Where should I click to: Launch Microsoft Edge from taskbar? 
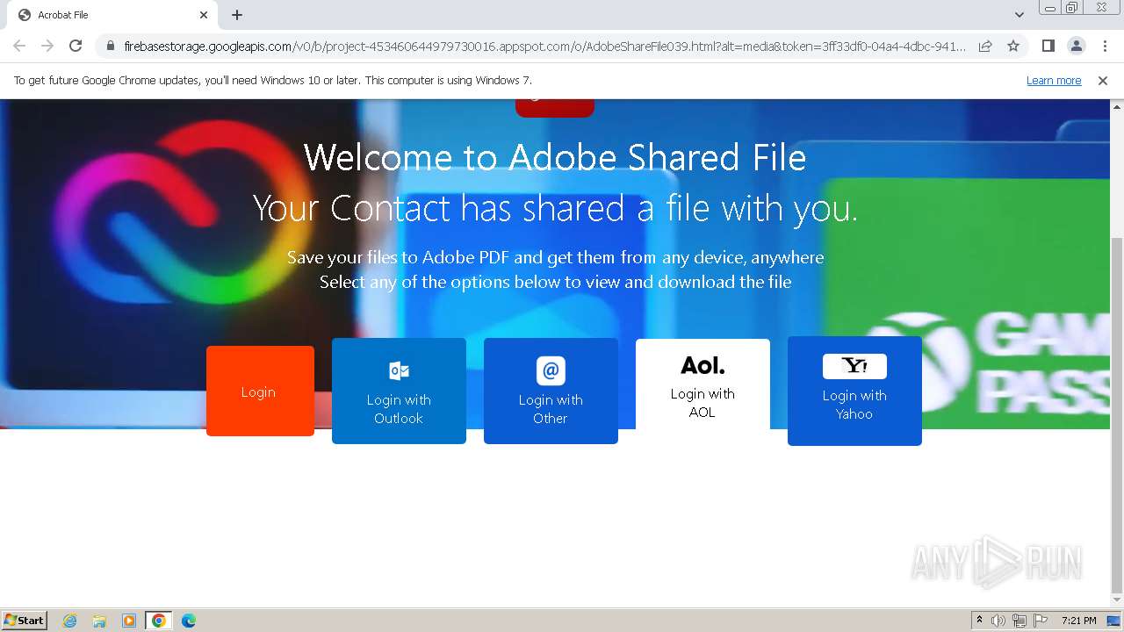point(188,621)
